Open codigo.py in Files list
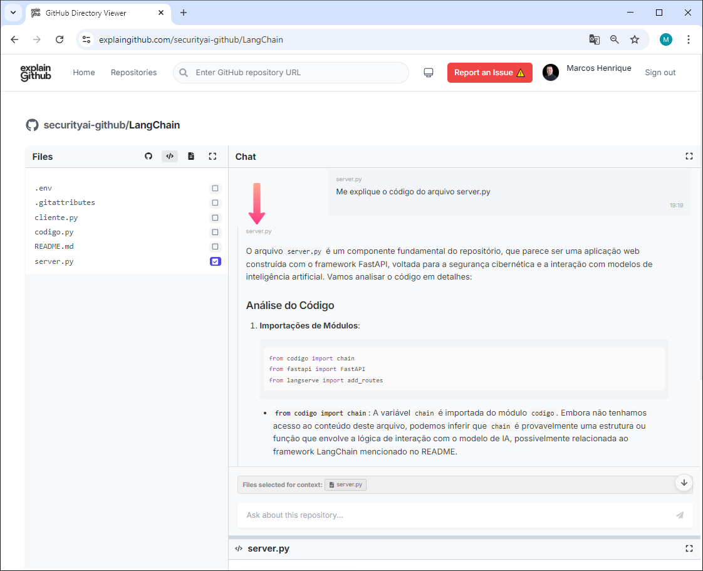 pyautogui.click(x=54, y=232)
